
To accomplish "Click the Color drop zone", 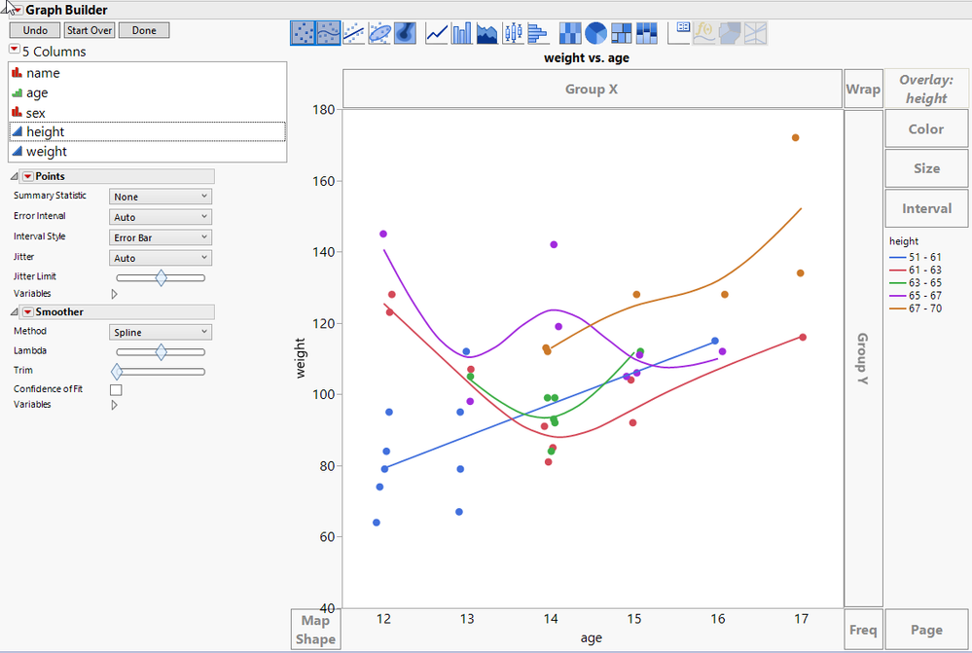I will click(926, 129).
